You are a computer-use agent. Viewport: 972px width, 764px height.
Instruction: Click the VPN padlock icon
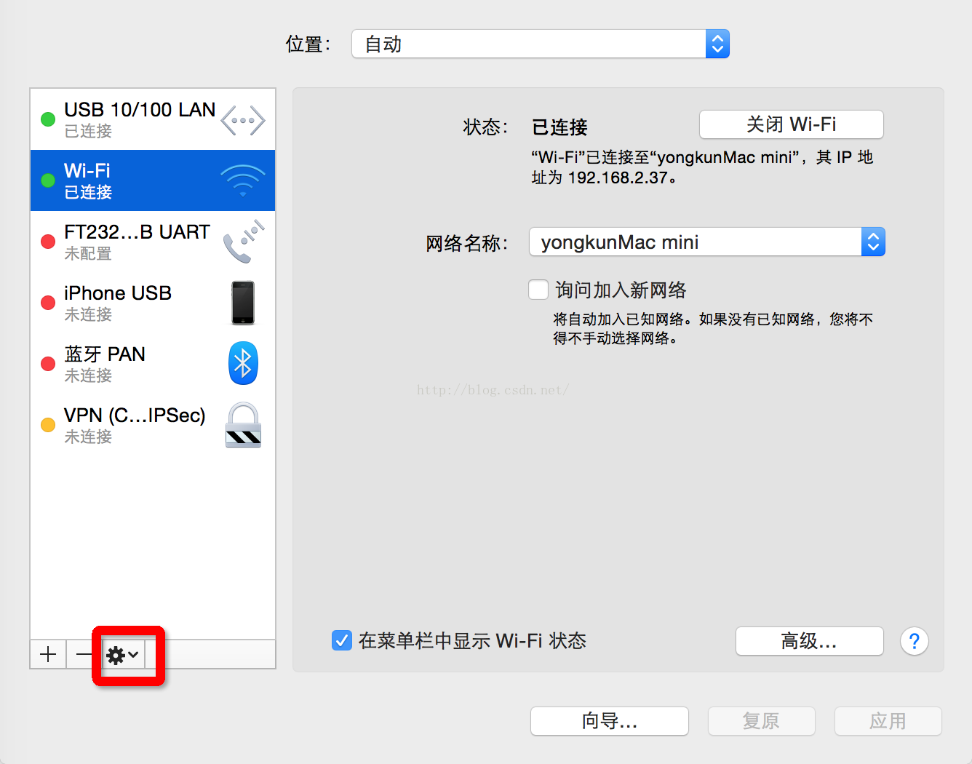click(x=243, y=425)
